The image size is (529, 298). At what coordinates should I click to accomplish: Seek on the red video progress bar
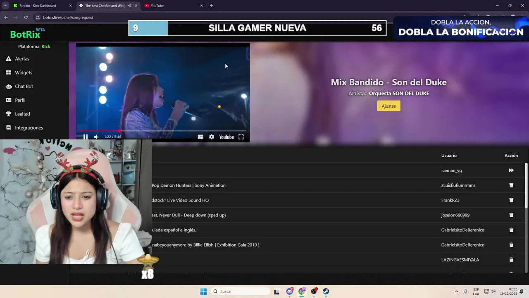point(163,131)
